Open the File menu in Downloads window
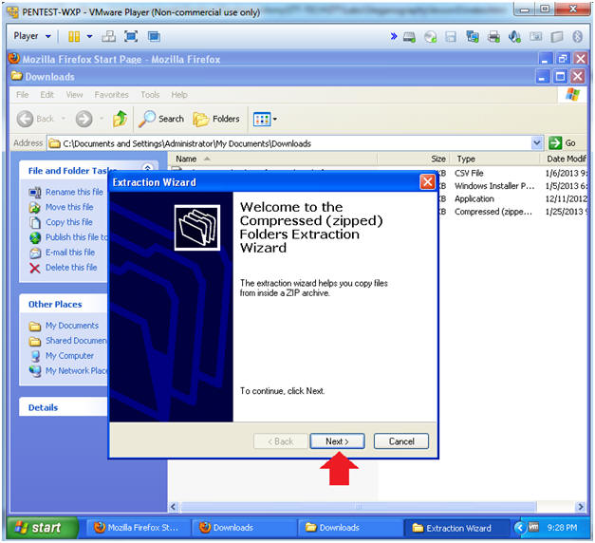 [23, 95]
